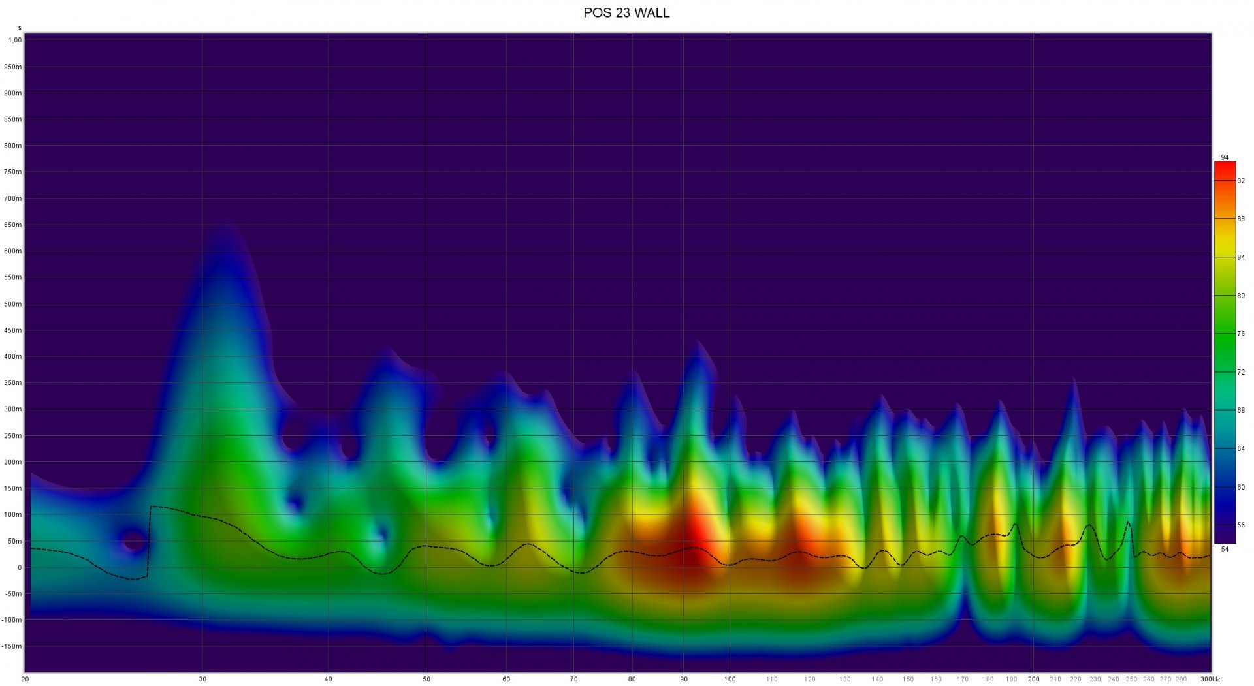
Task: Click the 500m time axis label
Action: pos(13,304)
